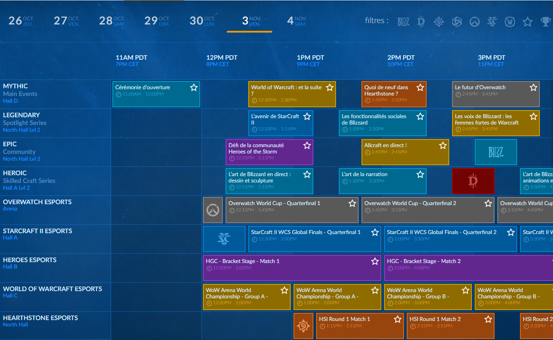Switch to the 26 Oct. day tab
The height and width of the screenshot is (340, 553).
[21, 21]
